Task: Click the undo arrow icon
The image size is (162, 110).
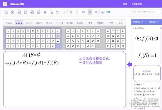Action: [x=58, y=12]
